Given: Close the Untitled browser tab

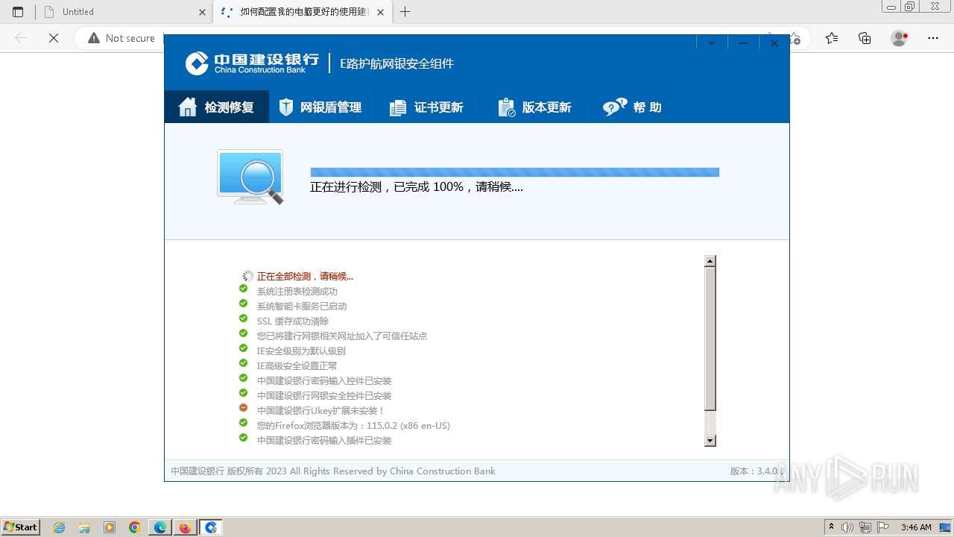Looking at the screenshot, I should (x=203, y=12).
